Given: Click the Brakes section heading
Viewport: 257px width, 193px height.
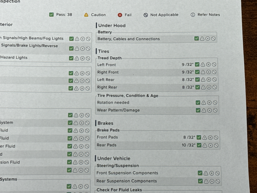Looking at the screenshot, I should coord(105,123).
